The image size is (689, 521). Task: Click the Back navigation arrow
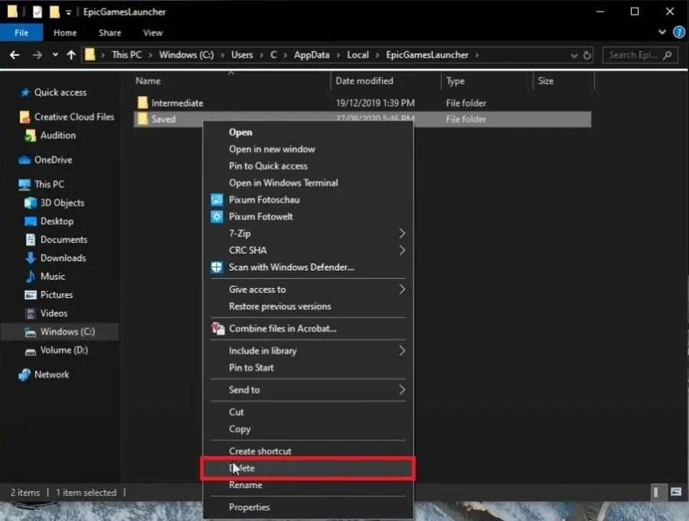pos(15,55)
